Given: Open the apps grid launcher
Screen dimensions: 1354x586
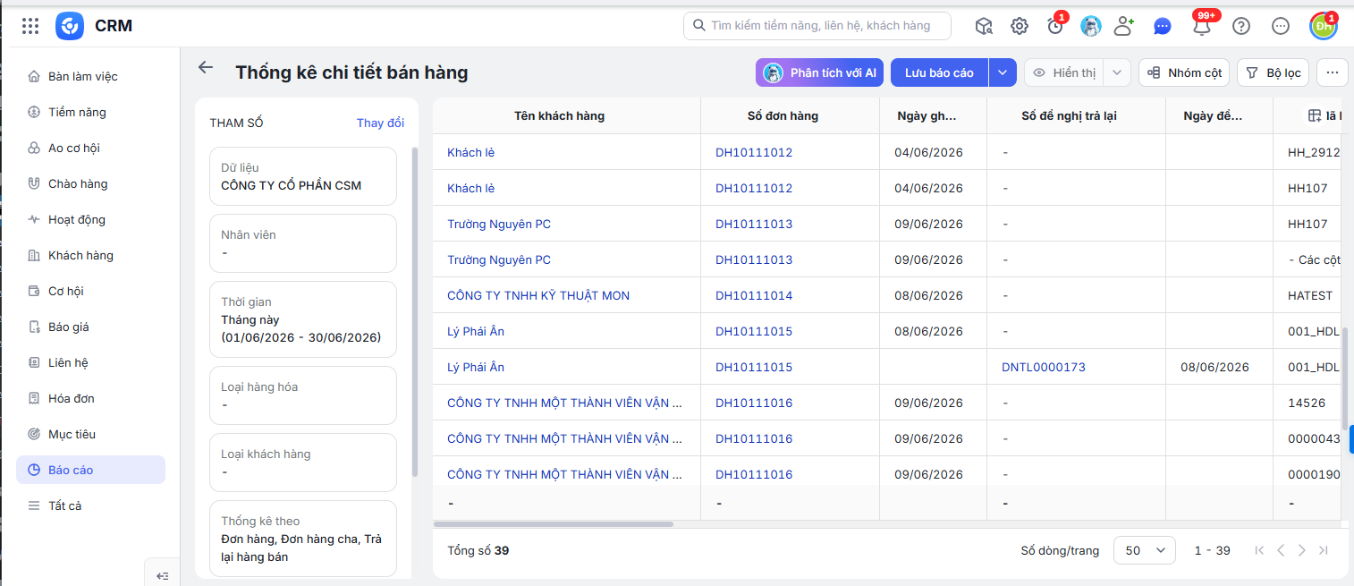Looking at the screenshot, I should [x=30, y=26].
